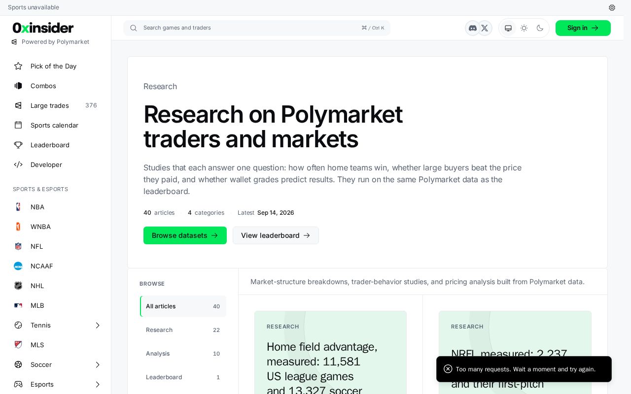Open the Tennis sidebar item

(55, 325)
